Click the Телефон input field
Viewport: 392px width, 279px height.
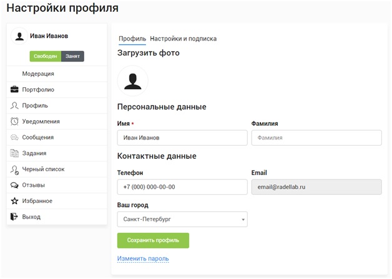coord(182,187)
